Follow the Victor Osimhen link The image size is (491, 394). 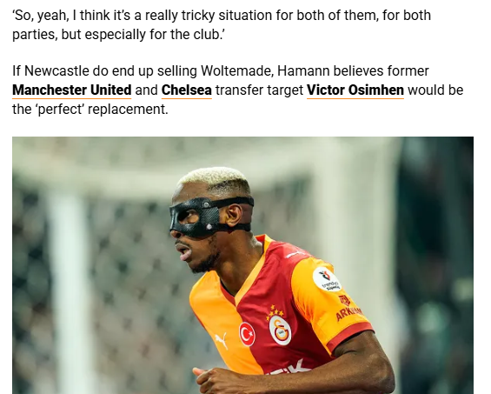click(x=355, y=90)
